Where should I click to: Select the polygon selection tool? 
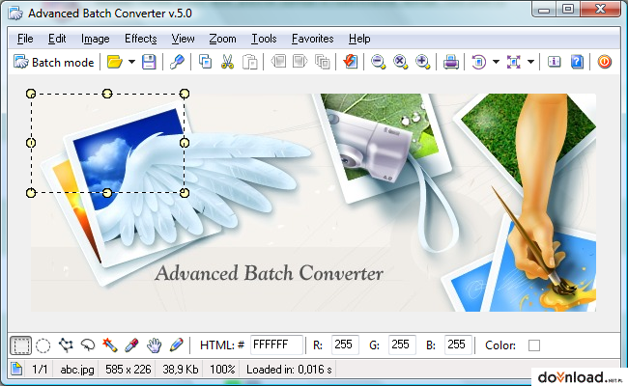(66, 345)
